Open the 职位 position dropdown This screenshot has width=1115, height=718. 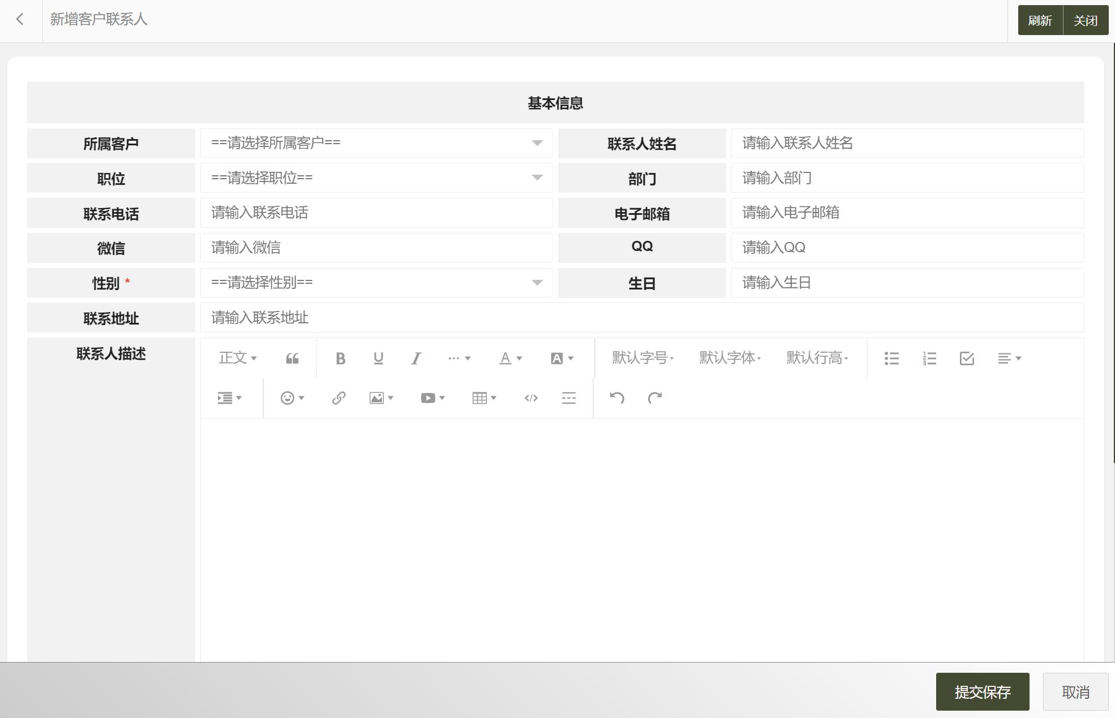pyautogui.click(x=376, y=178)
